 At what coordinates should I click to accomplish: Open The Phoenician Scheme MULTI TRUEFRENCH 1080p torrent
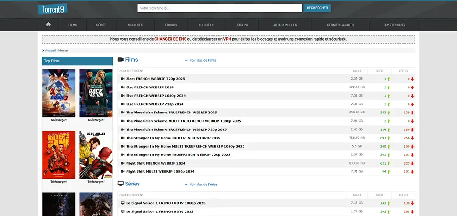tap(183, 121)
